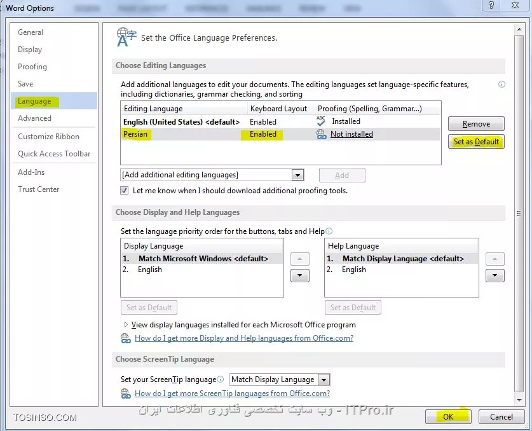
Task: Click the Help question mark in title bar
Action: click(x=491, y=5)
